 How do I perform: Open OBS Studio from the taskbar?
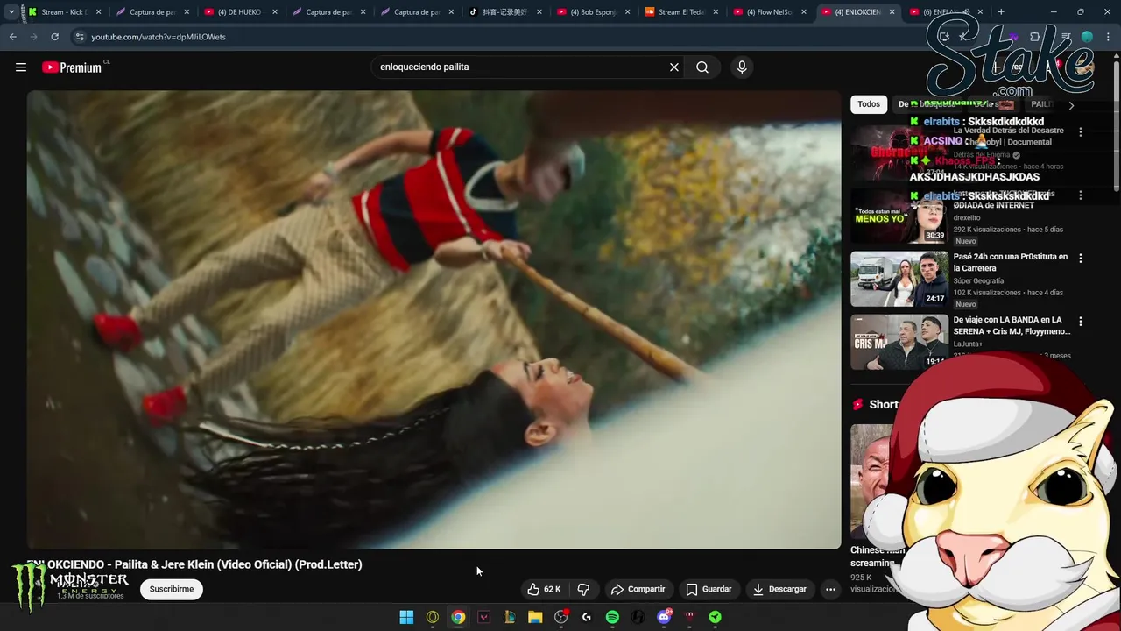(x=561, y=618)
